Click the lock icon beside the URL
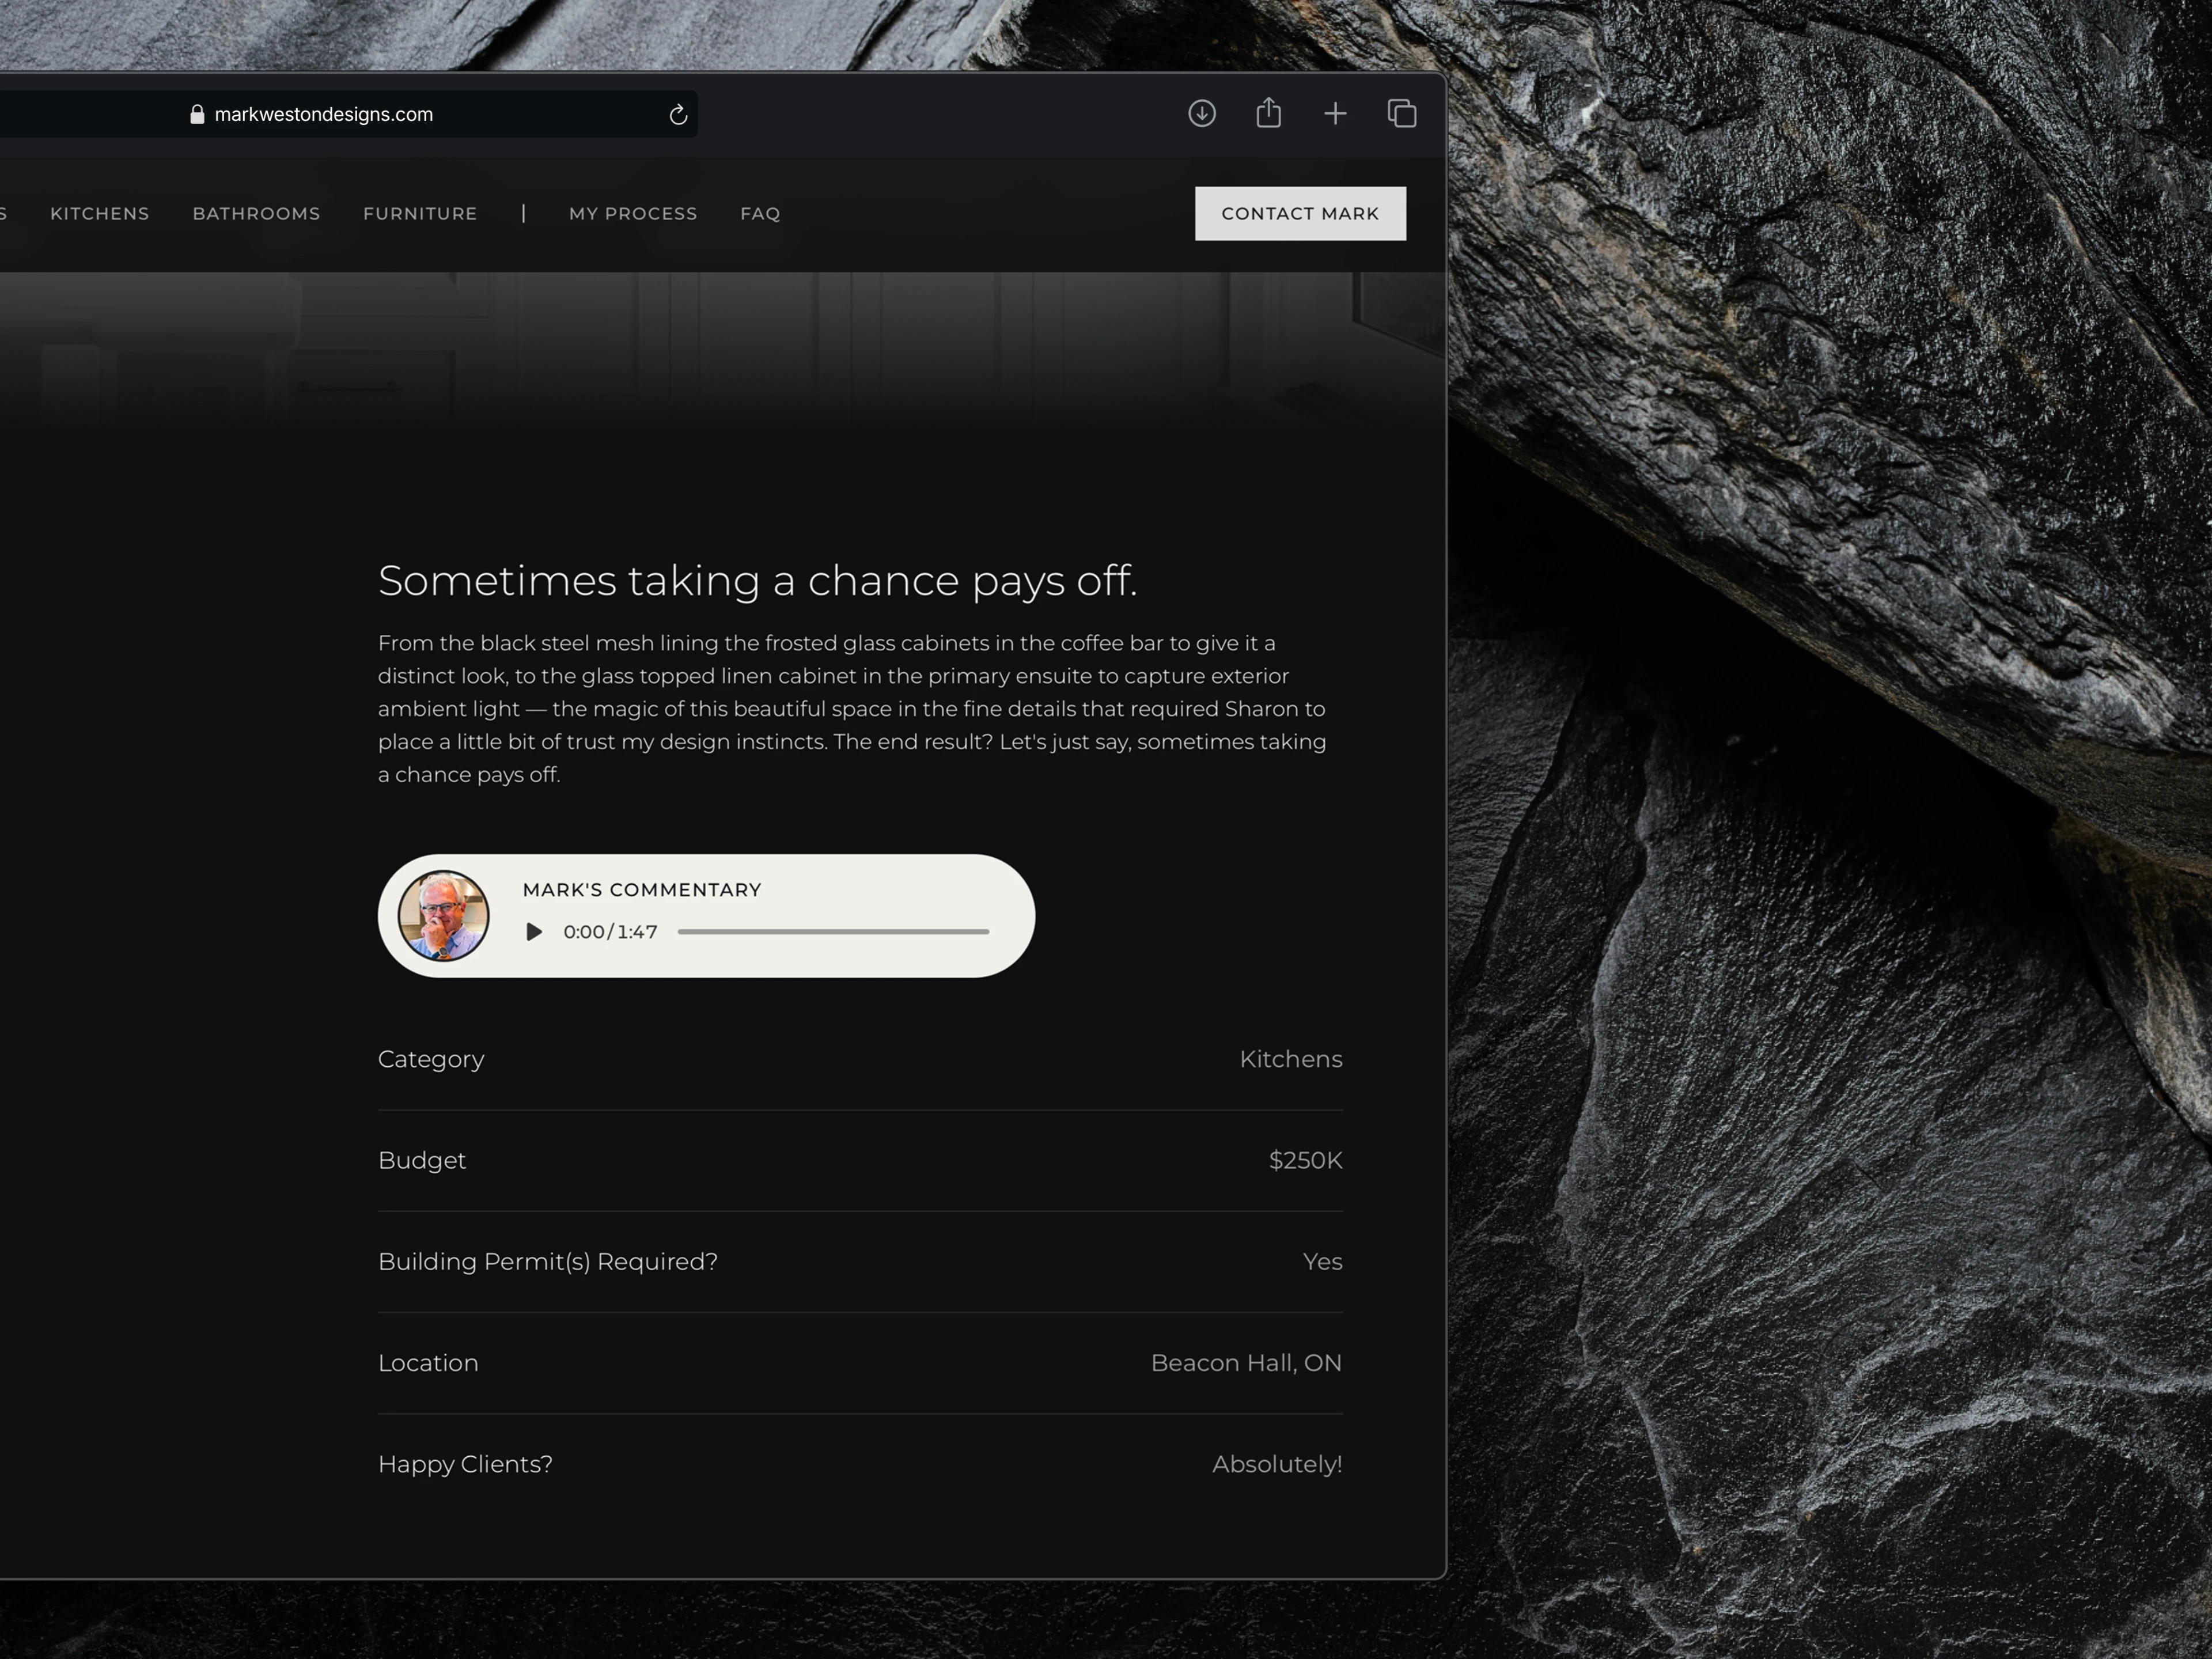Screen dimensions: 2212x1659 (x=197, y=114)
